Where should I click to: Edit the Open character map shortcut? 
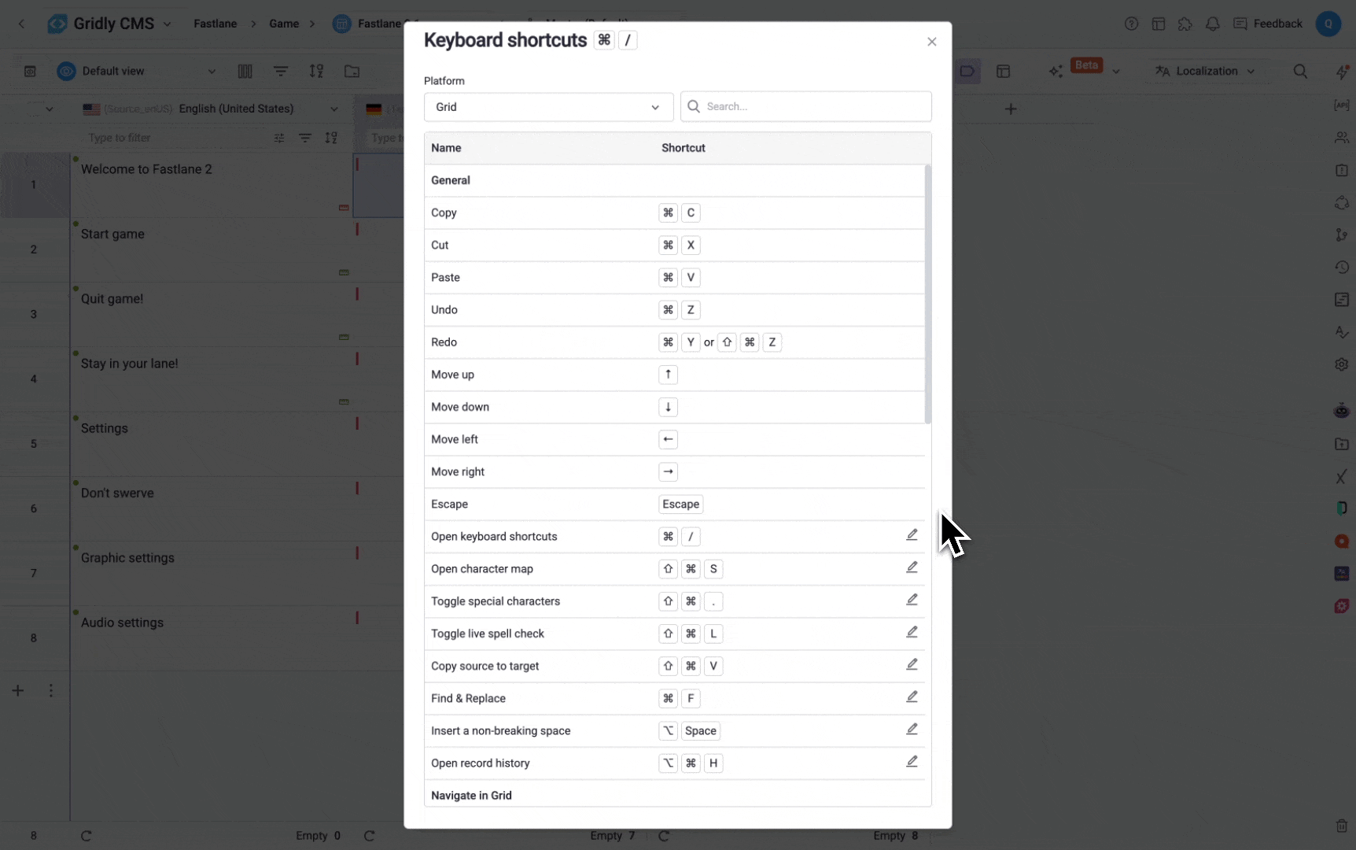coord(912,567)
